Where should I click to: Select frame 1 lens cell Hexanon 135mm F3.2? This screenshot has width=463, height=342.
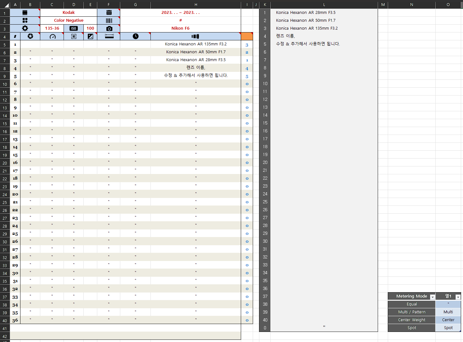tap(195, 44)
